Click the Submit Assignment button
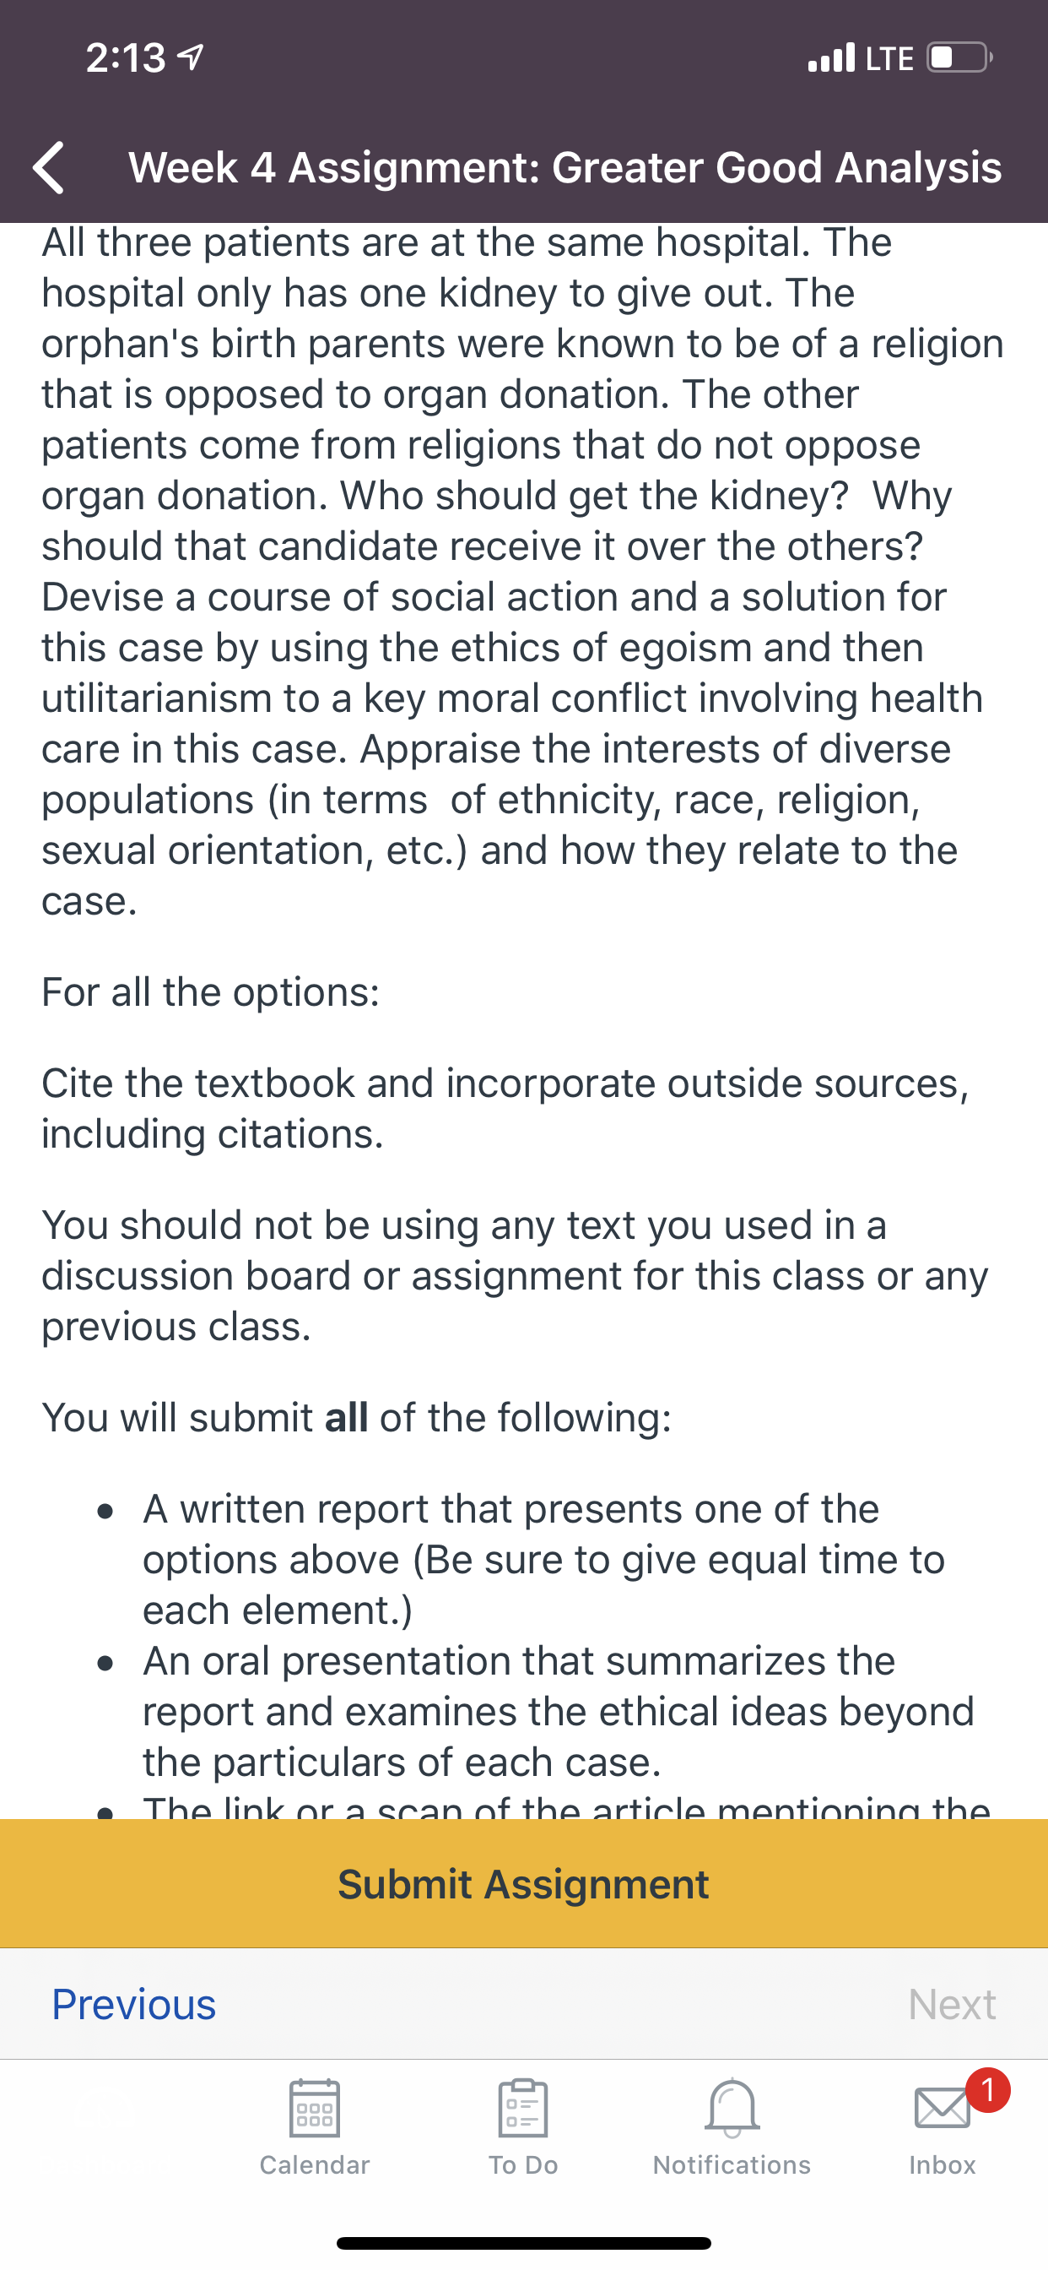Viewport: 1048px width, 2270px height. 524,1884
